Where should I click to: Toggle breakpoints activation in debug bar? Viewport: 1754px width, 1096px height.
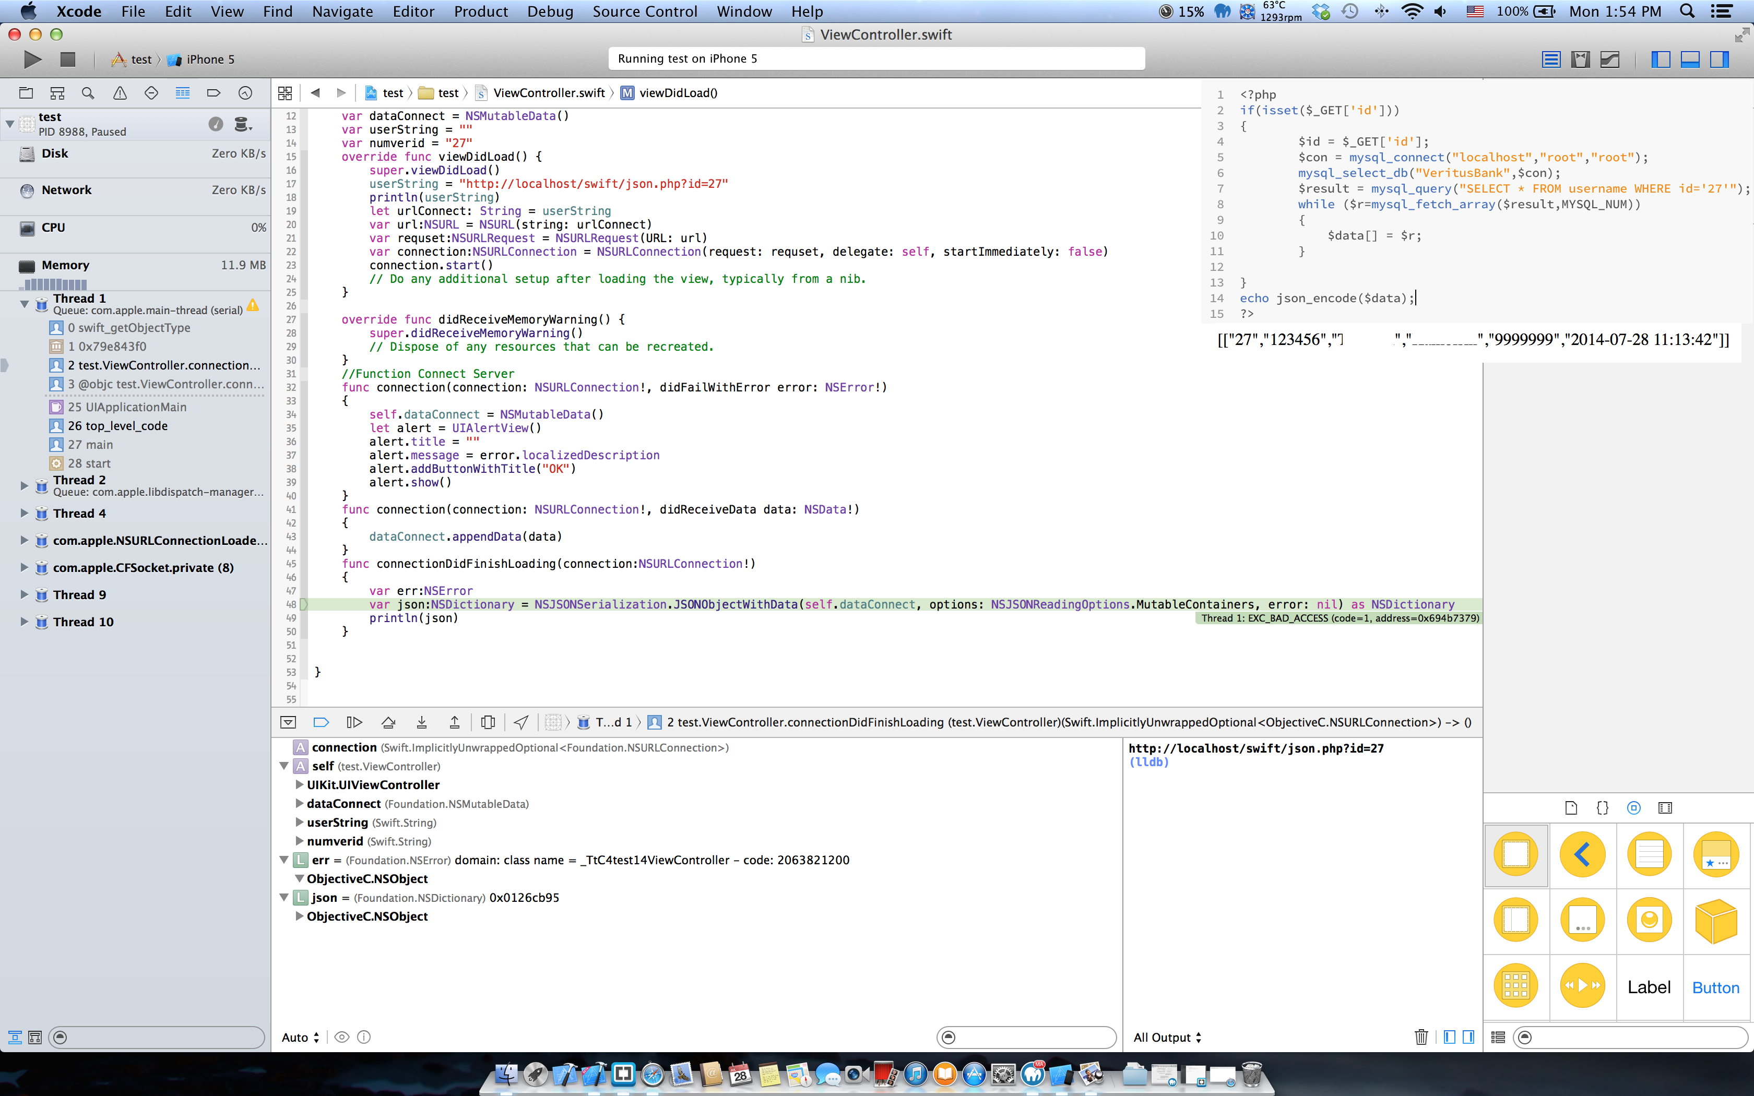click(x=321, y=722)
